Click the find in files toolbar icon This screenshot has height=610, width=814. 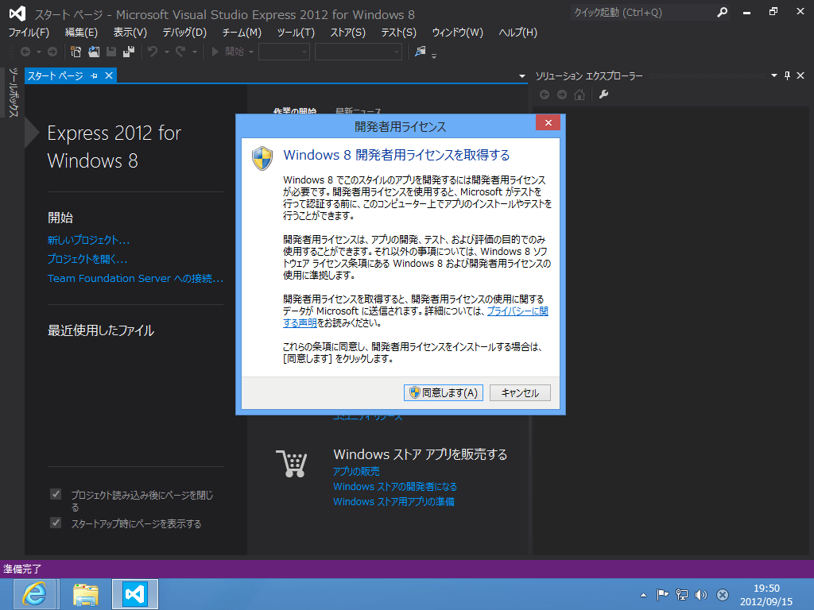420,52
